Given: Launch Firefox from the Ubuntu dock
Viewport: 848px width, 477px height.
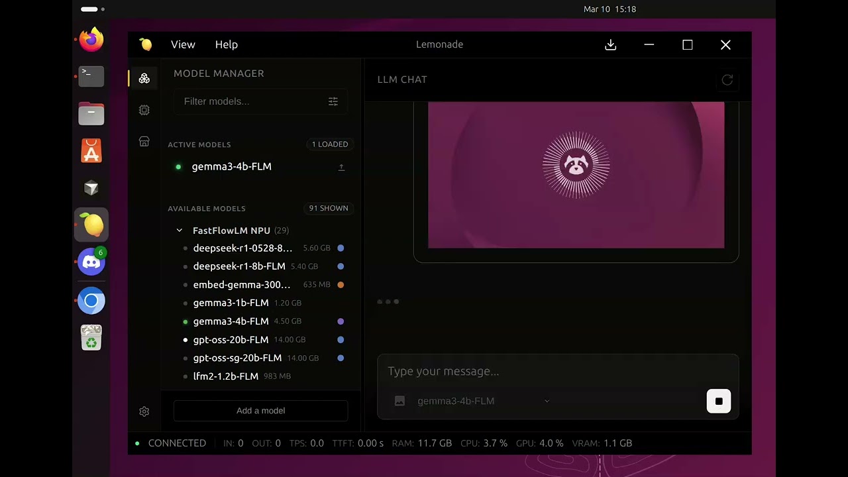Looking at the screenshot, I should (91, 40).
